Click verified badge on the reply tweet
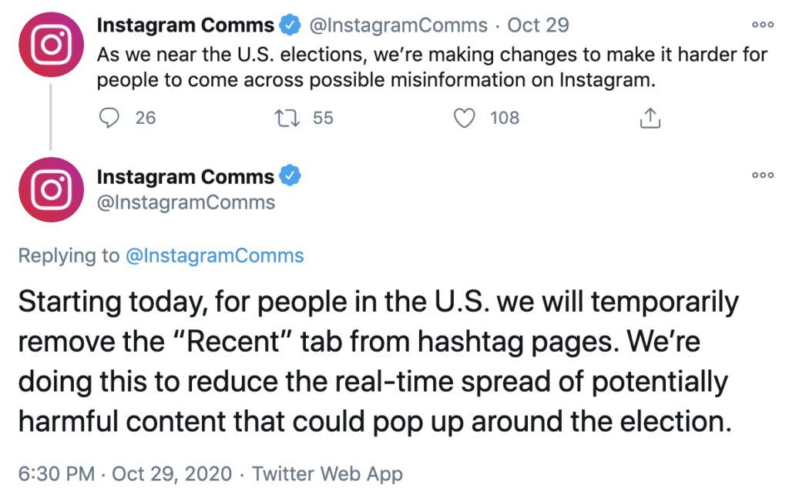 pyautogui.click(x=290, y=176)
